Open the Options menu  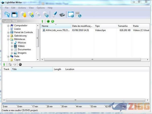(41, 8)
